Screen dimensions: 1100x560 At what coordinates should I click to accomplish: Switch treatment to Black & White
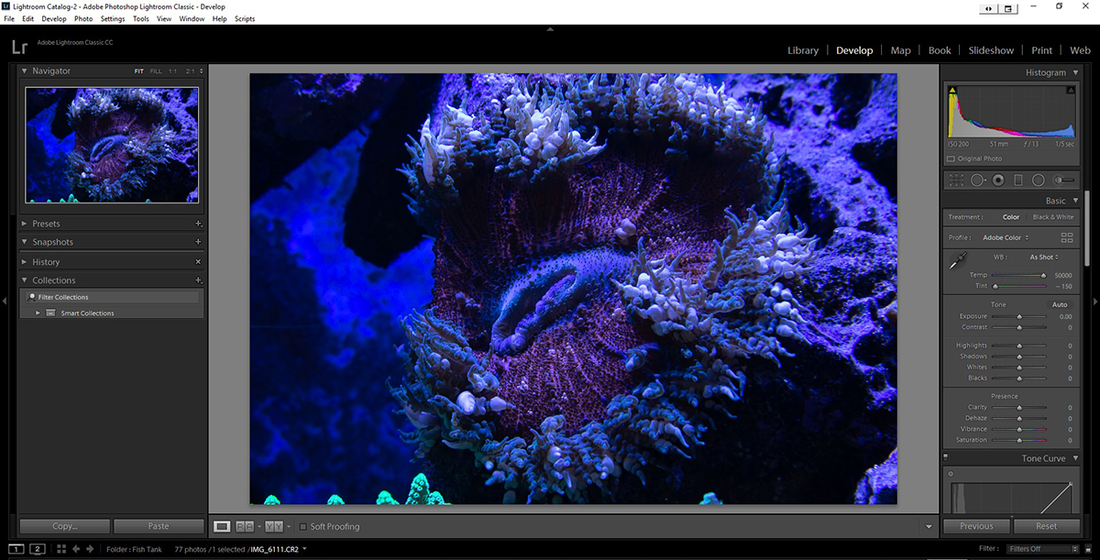pos(1052,217)
